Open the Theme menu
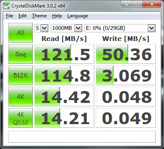This screenshot has height=149, width=164. [39, 16]
